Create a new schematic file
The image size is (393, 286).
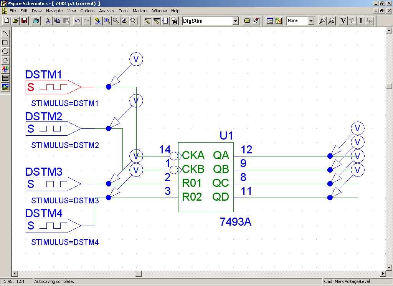click(7, 21)
